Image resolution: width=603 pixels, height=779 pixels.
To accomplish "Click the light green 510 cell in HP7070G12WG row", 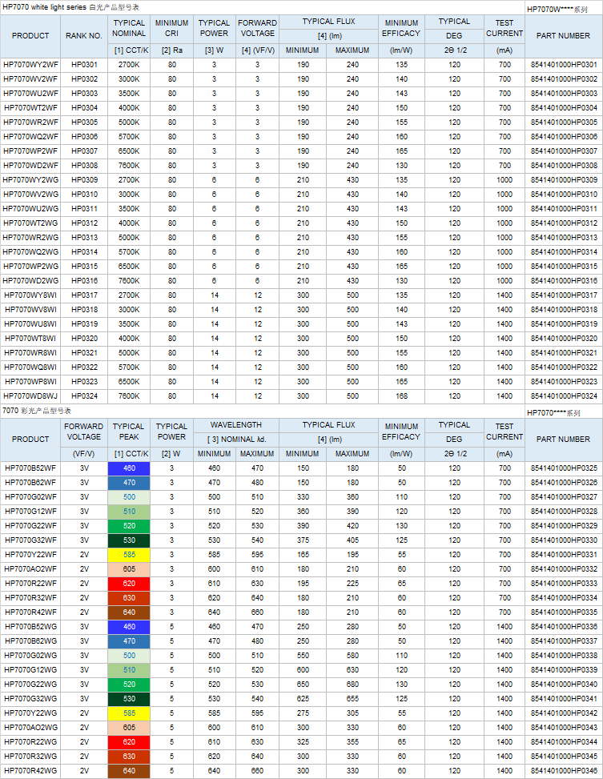I will [129, 670].
